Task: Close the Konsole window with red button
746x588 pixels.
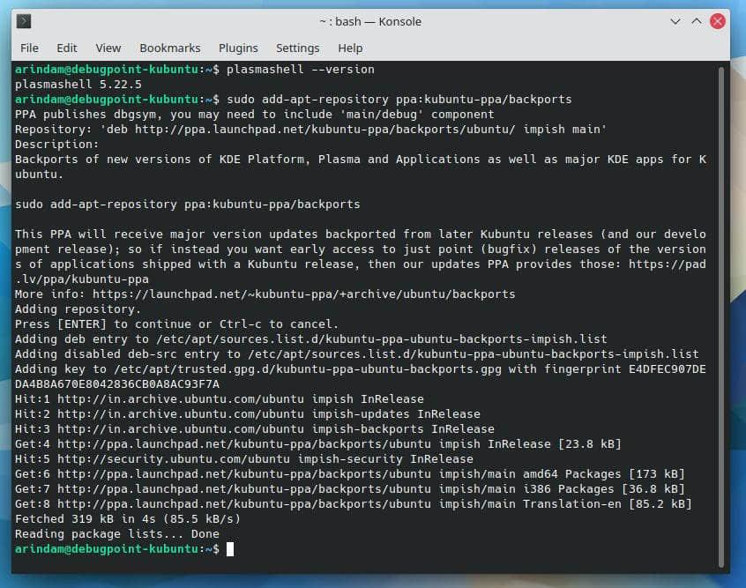Action: [718, 21]
